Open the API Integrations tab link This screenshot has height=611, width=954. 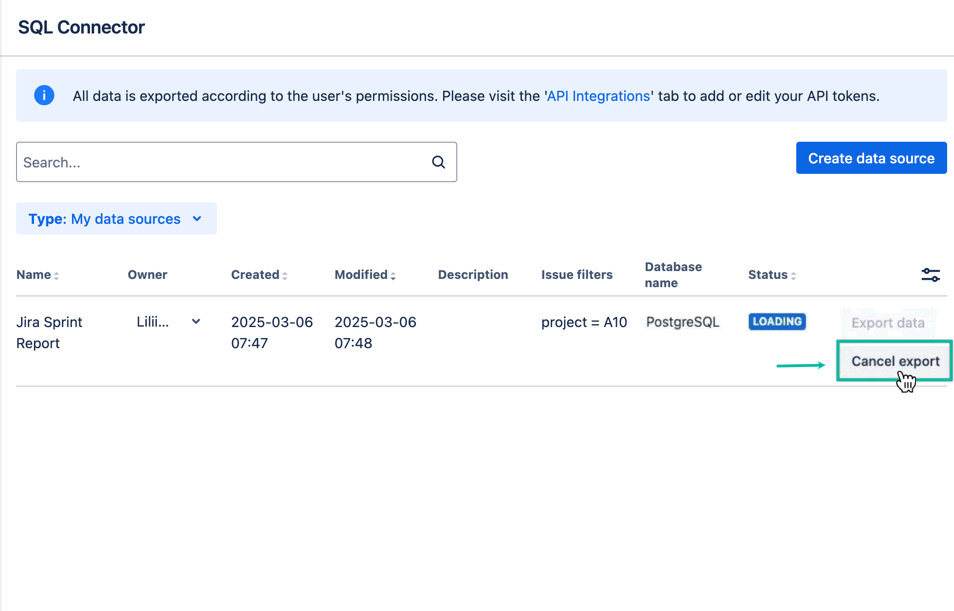pyautogui.click(x=597, y=96)
